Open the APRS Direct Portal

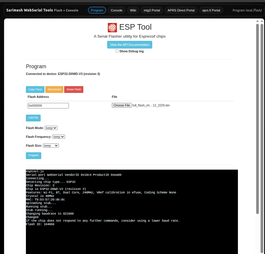tap(181, 10)
